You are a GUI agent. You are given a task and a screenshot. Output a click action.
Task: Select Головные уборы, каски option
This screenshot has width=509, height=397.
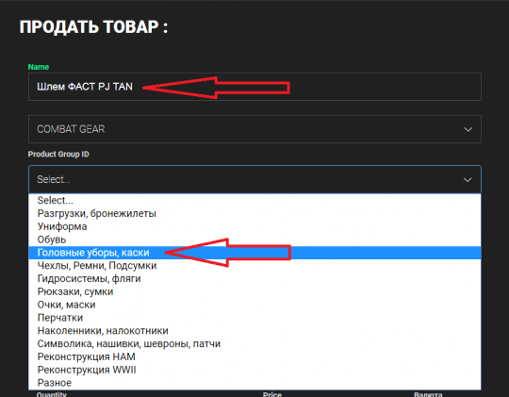click(254, 253)
